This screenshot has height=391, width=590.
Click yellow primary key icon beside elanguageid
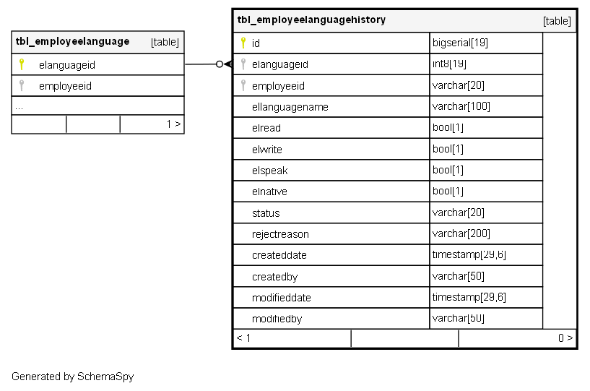tap(22, 64)
